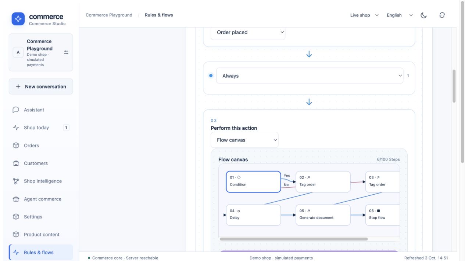
Task: Click the Shop today badge 1
Action: (66, 128)
